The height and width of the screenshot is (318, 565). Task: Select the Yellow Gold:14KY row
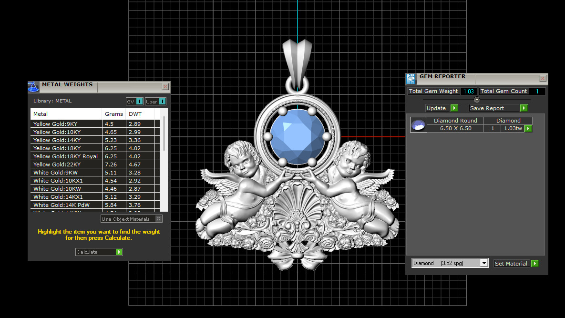[95, 140]
